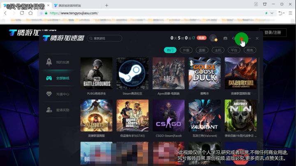Click 登录/注册 on the website
Image resolution: width=296 pixels, height=166 pixels.
pyautogui.click(x=273, y=32)
